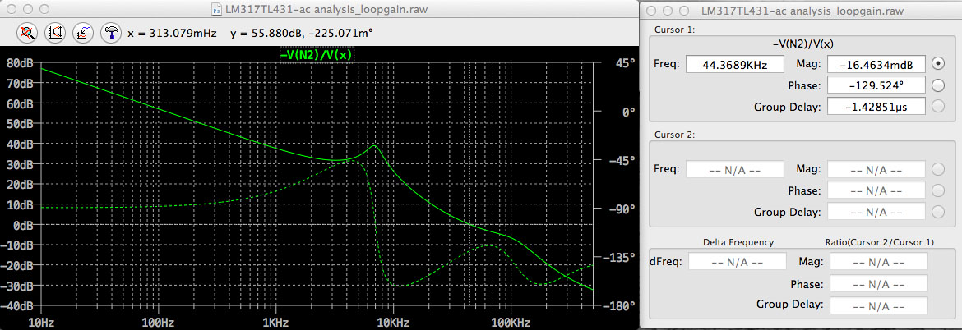Open the control panel hammer icon
This screenshot has height=330, width=962.
click(111, 33)
